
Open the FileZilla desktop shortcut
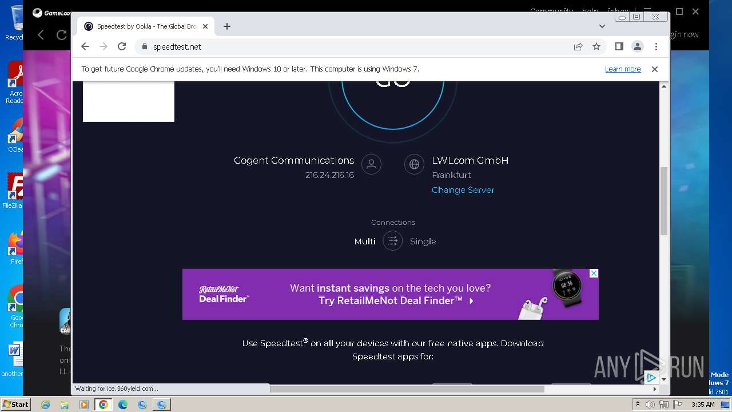click(13, 192)
